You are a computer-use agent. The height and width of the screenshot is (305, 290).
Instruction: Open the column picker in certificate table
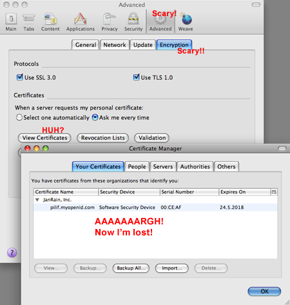coord(274,192)
